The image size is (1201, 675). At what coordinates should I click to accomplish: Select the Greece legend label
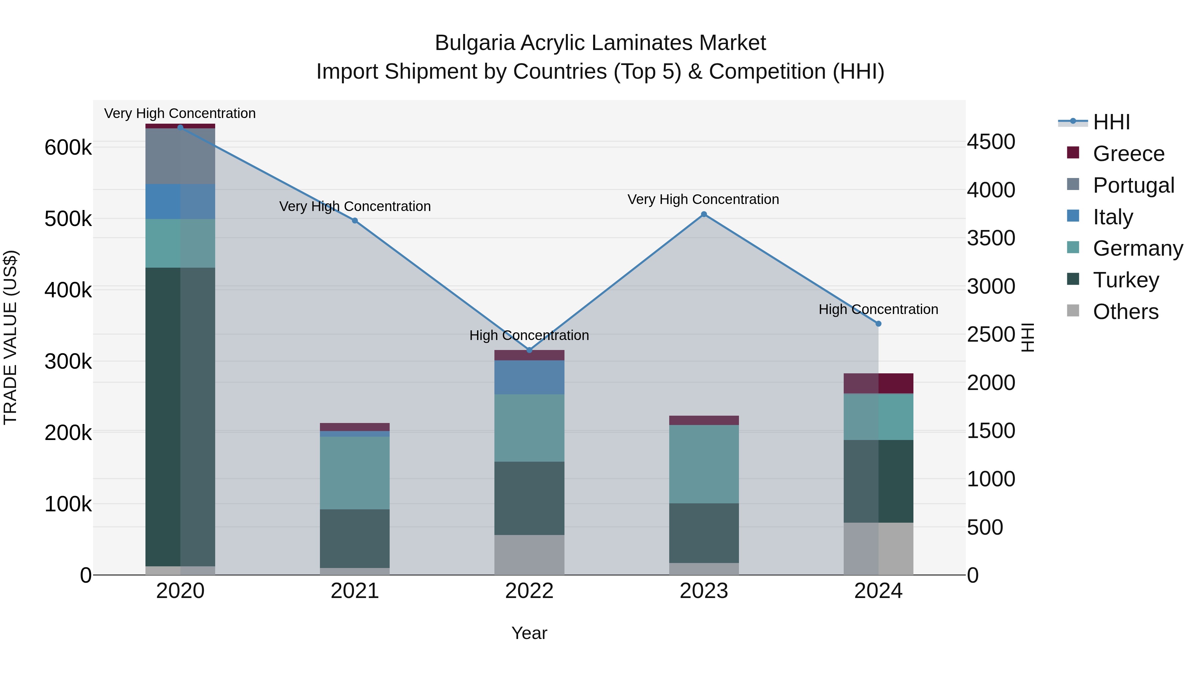pos(1129,154)
